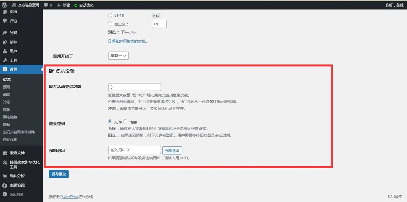Screen dimensions: 407x202
Task: Click the home icon beside 企业猫资源网
Action: (x=14, y=5)
